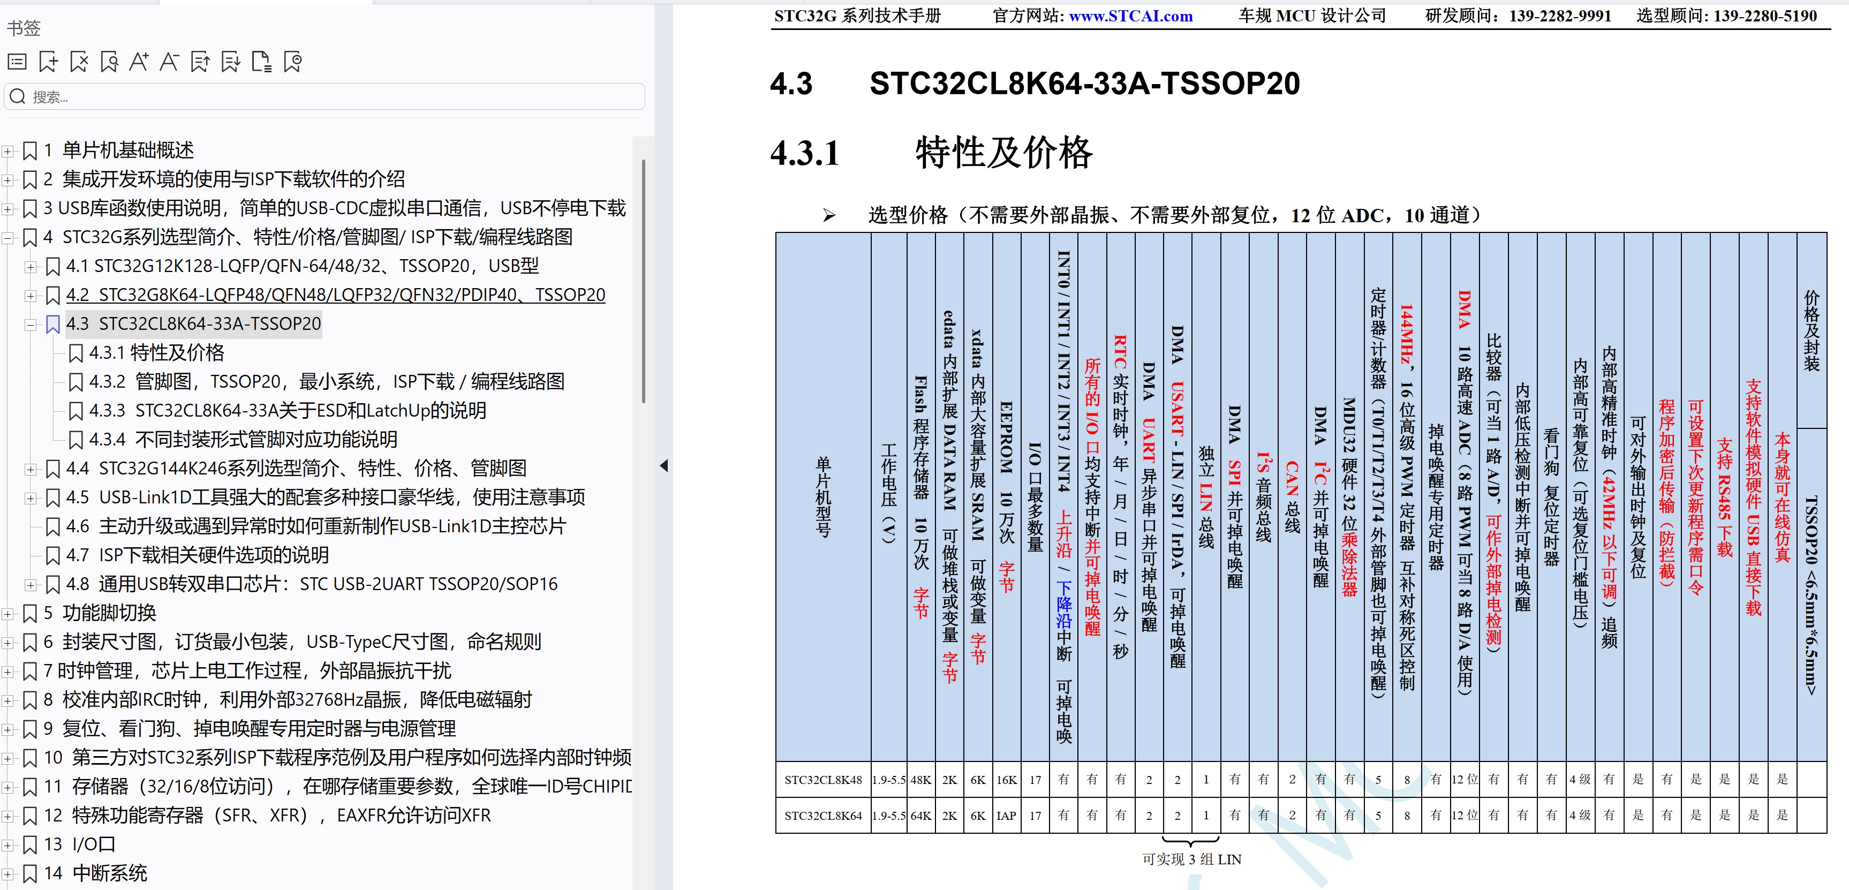1849x890 pixels.
Task: Click the IAP EEPROM cell in the STC32CL8K64 row
Action: pos(1006,816)
